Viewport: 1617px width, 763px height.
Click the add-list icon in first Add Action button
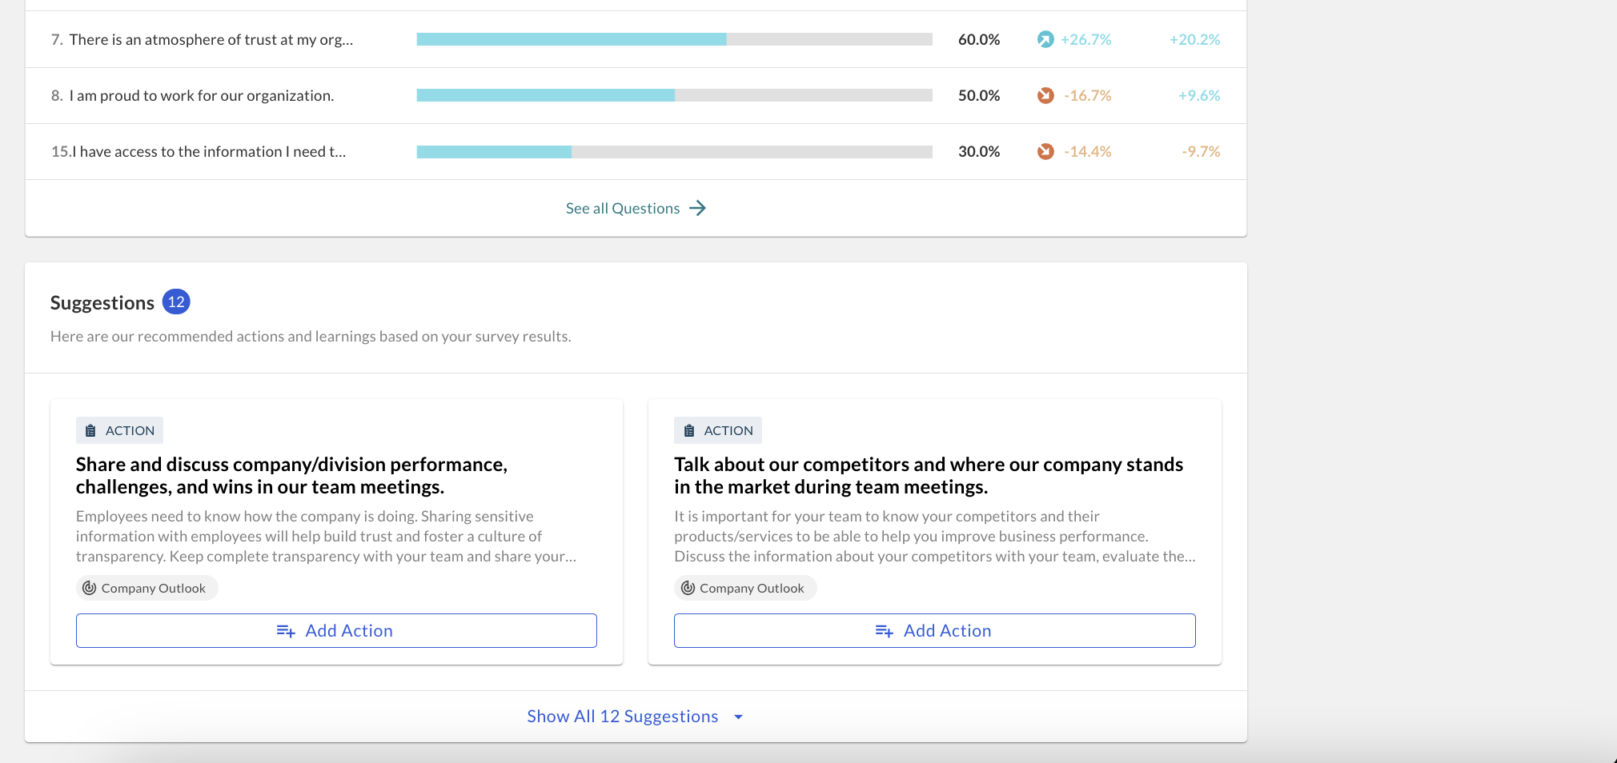click(x=286, y=631)
